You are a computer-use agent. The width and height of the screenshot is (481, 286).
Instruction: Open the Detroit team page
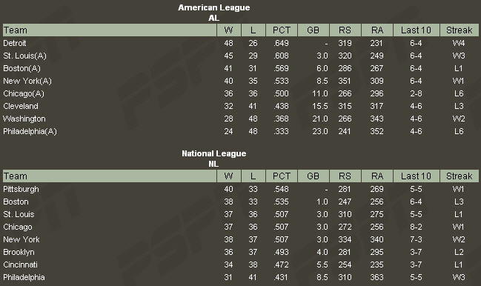14,43
